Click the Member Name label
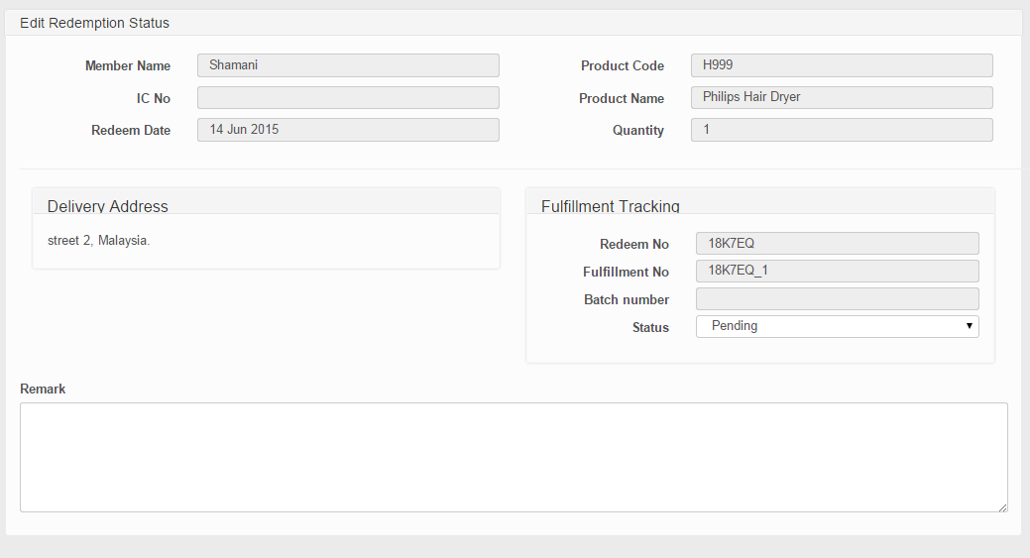Screen dimensions: 1030x558 pyautogui.click(x=128, y=66)
